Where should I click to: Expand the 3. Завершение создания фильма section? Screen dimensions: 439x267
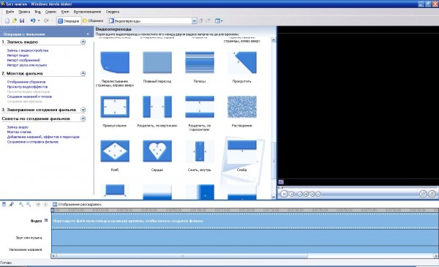[x=83, y=110]
